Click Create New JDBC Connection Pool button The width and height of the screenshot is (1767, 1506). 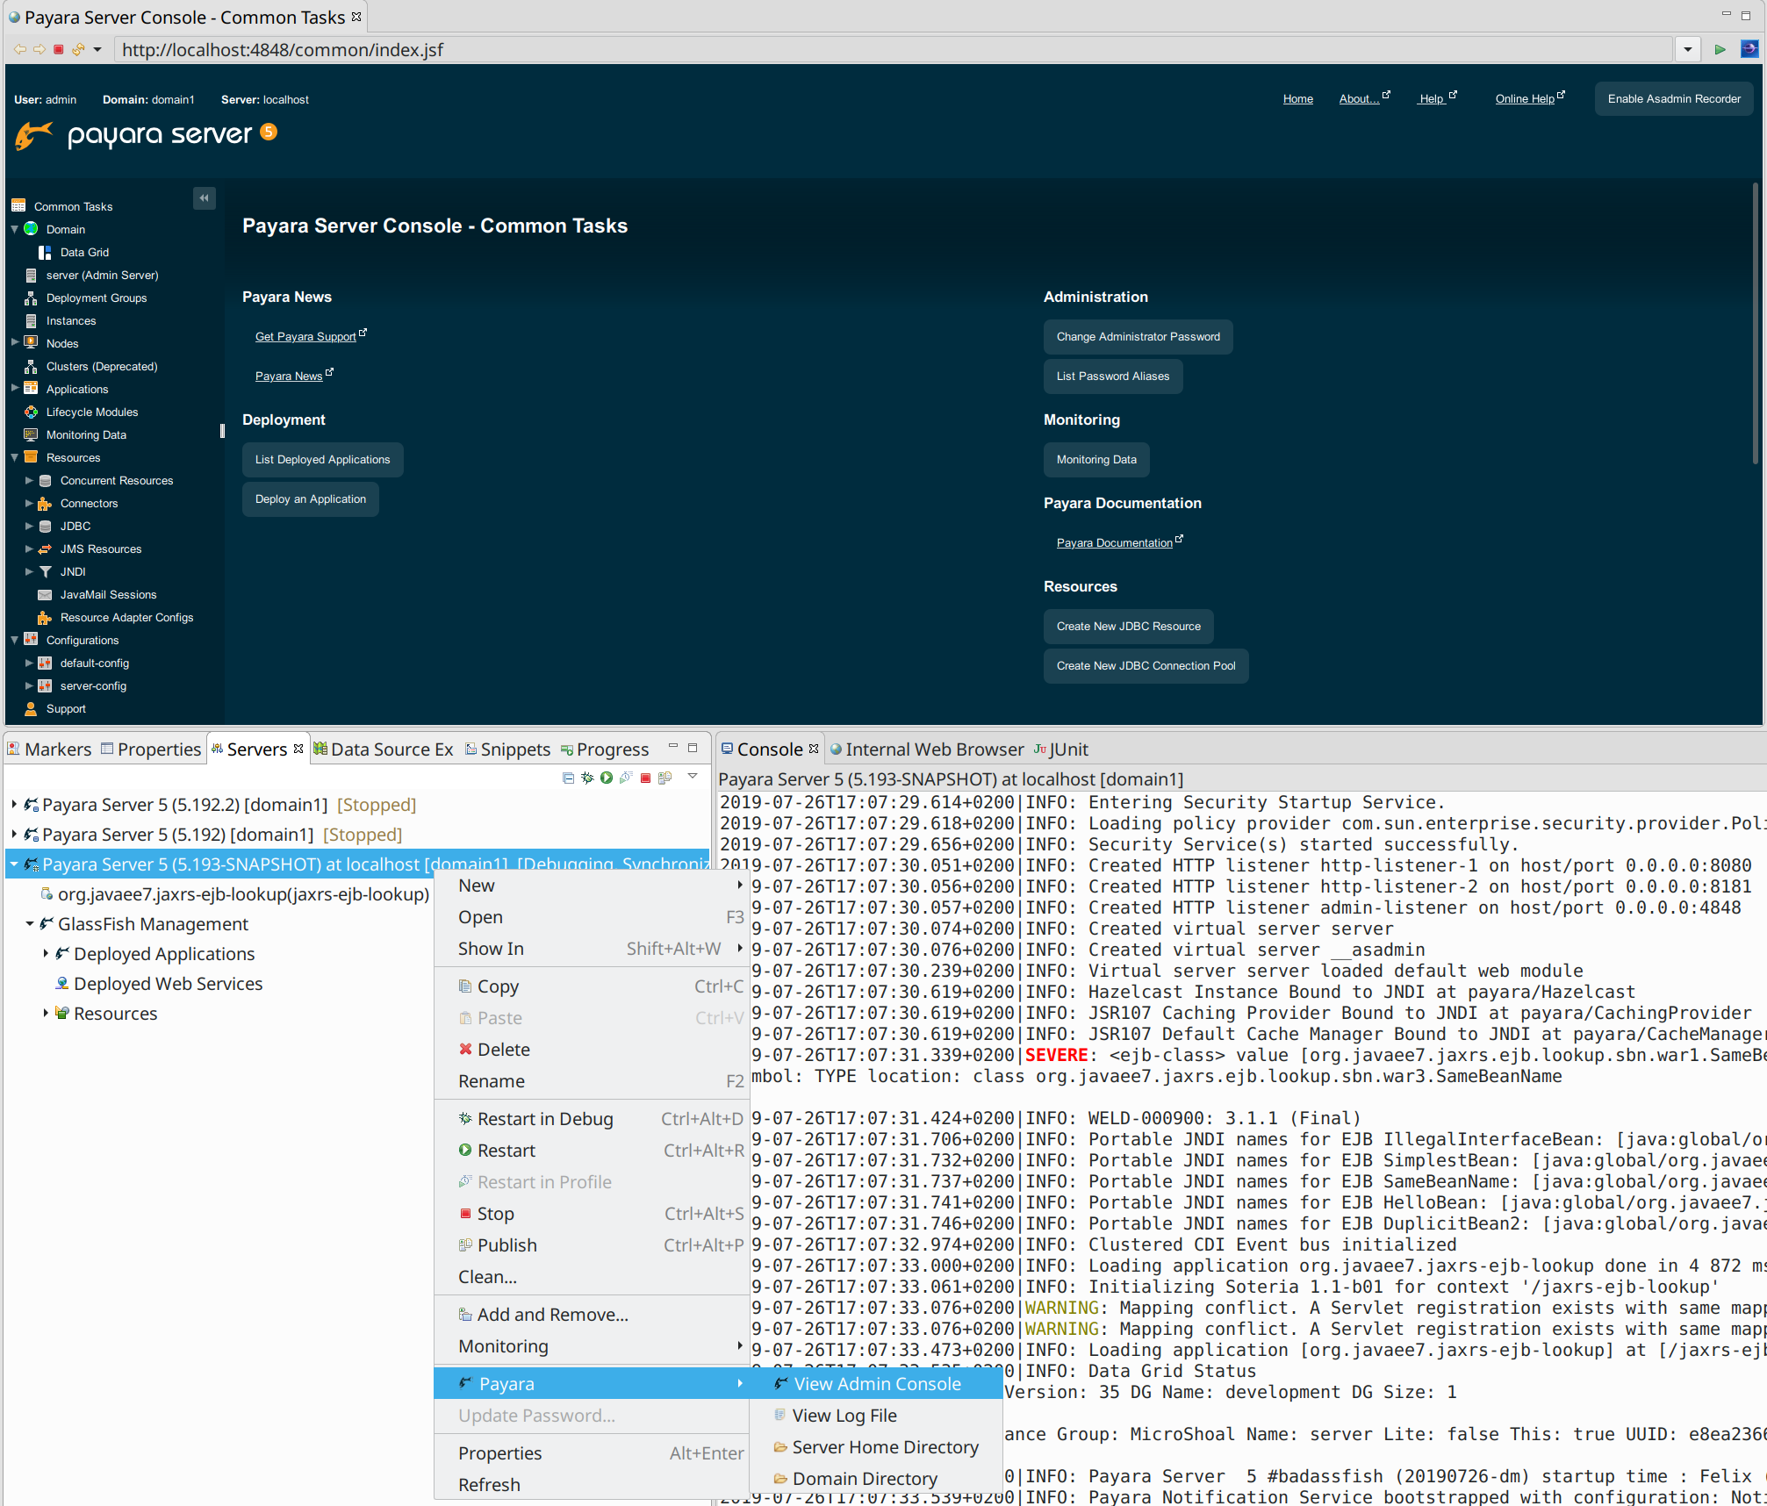pyautogui.click(x=1146, y=666)
